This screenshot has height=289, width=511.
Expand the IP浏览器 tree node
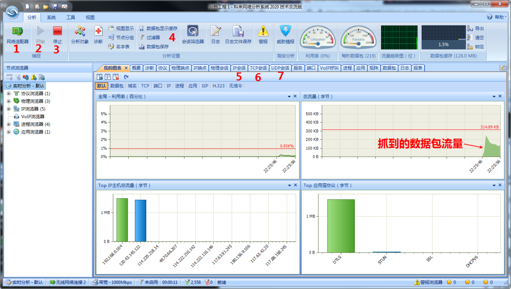[9, 109]
